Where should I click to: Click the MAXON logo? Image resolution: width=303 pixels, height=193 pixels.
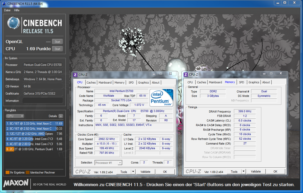16,183
